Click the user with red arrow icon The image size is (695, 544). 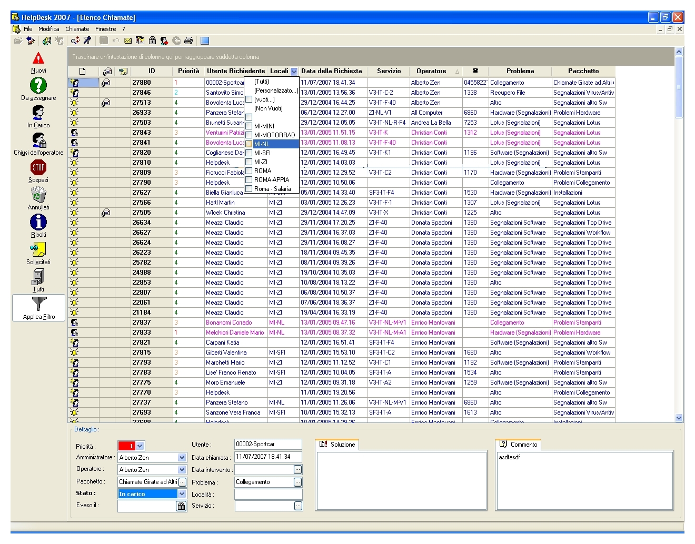(164, 41)
